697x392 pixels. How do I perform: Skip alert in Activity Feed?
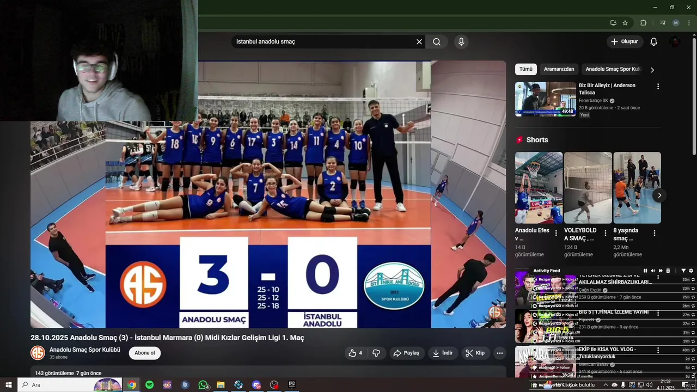click(x=661, y=271)
